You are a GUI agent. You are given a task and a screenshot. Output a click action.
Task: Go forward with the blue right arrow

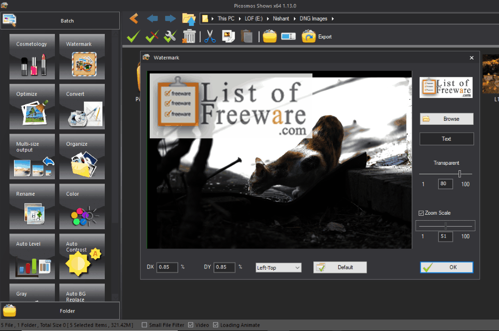tap(170, 18)
